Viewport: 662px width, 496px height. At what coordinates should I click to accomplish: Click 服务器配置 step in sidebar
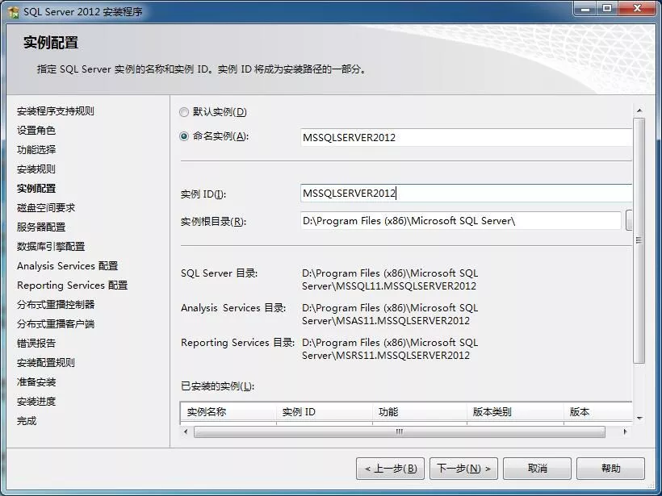coord(41,227)
